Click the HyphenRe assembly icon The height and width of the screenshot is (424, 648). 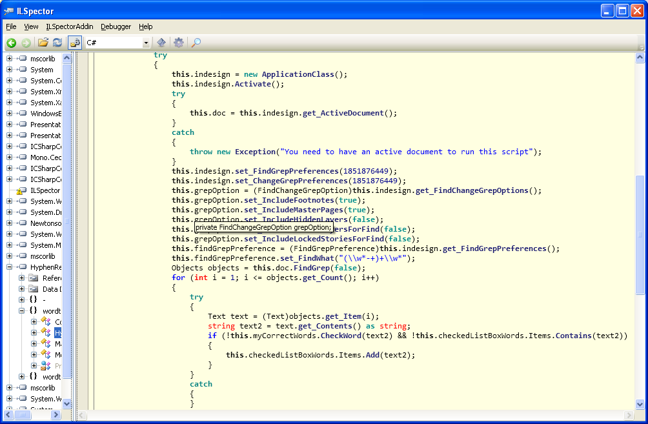[23, 267]
